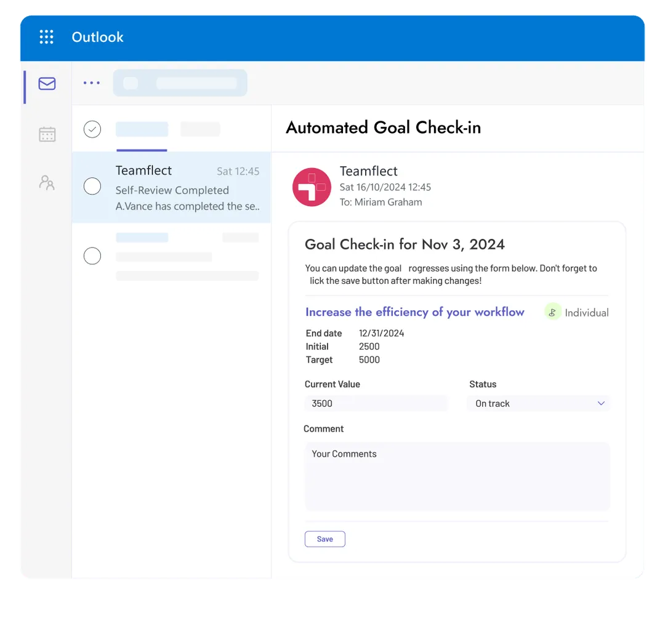Viewport: 665px width, 623px height.
Task: Switch to the second gray inbox tab
Action: tap(200, 129)
